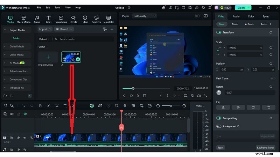Click the voiceover microphone icon

[125, 106]
